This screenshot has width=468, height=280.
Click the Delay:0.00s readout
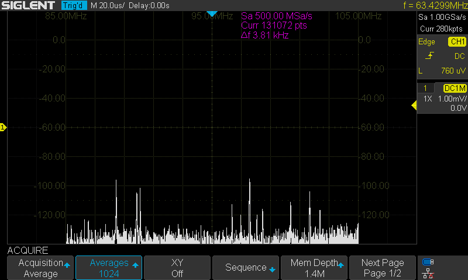149,5
